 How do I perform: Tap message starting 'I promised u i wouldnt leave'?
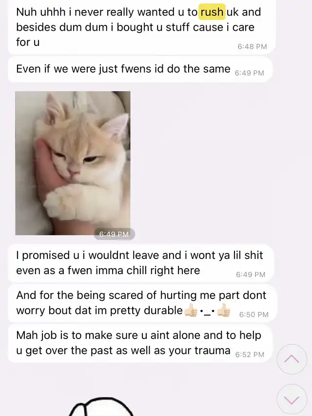point(140,263)
